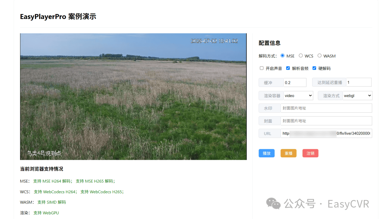Image resolution: width=381 pixels, height=219 pixels.
Task: Click the 达到延迟重播 input box
Action: tap(359, 82)
